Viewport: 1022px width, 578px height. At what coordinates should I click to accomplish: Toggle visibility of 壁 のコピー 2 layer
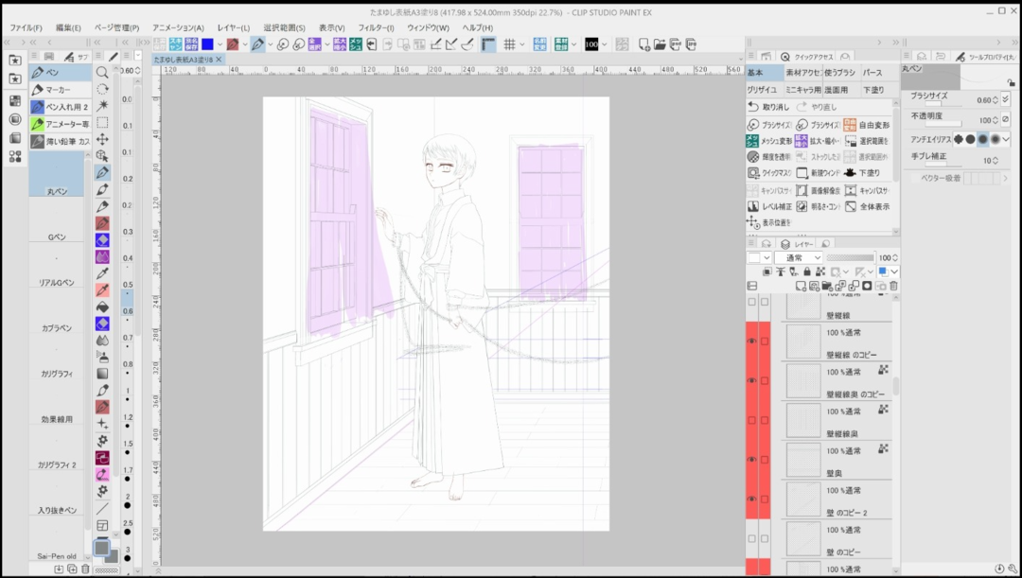coord(752,499)
